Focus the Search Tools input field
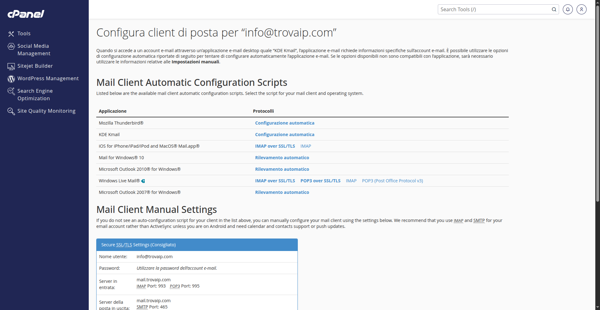The image size is (600, 310). pyautogui.click(x=494, y=9)
